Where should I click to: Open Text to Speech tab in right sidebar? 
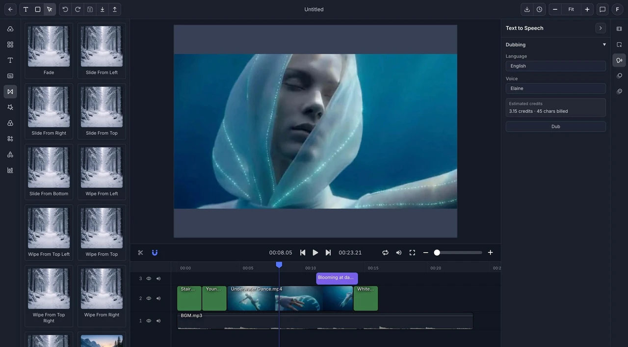coord(619,60)
